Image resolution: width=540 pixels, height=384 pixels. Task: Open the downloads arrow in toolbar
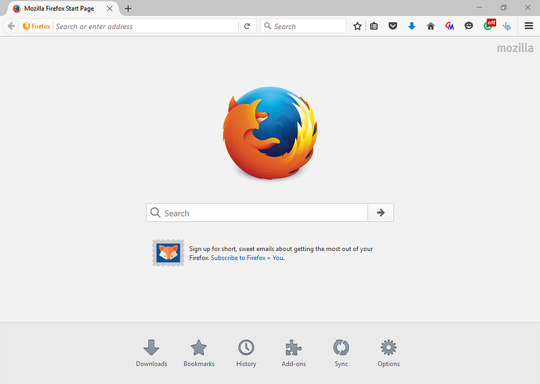click(x=412, y=26)
